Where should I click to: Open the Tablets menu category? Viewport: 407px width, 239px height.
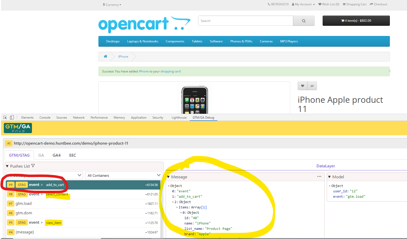(197, 41)
